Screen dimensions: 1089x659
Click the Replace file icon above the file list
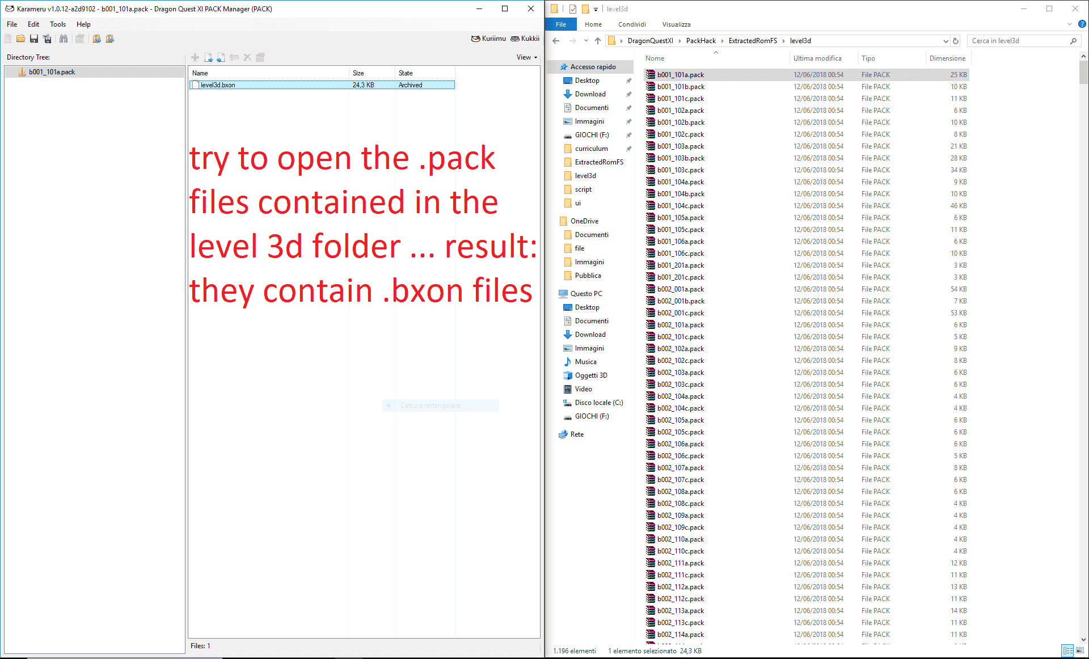(x=221, y=57)
